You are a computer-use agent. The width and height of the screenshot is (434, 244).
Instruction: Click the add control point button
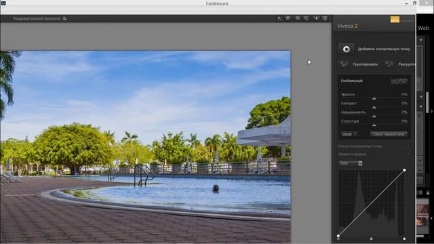347,49
